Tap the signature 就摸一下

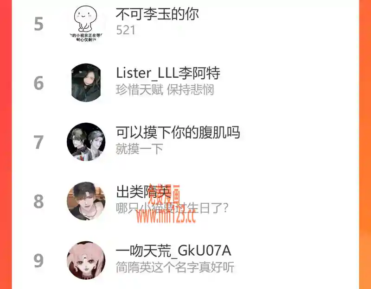140,149
